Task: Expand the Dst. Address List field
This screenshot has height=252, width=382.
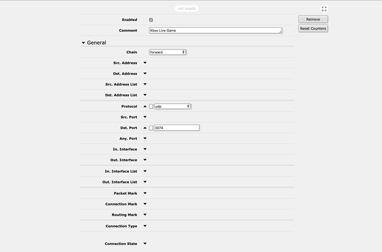Action: [144, 95]
